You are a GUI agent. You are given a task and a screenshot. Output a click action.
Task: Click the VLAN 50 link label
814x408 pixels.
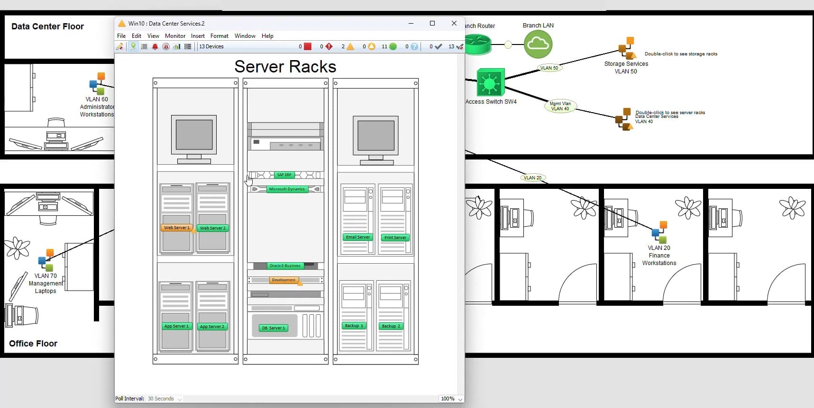pyautogui.click(x=549, y=68)
